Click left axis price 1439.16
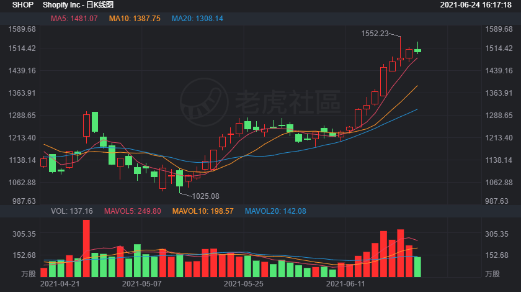Viewport: 521px width, 292px height. point(22,71)
